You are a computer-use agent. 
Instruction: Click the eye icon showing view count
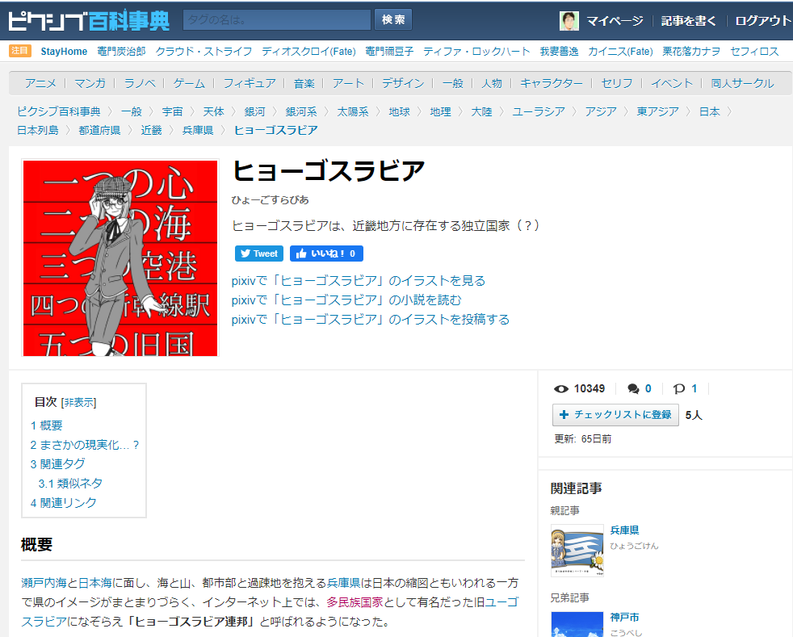pyautogui.click(x=561, y=388)
